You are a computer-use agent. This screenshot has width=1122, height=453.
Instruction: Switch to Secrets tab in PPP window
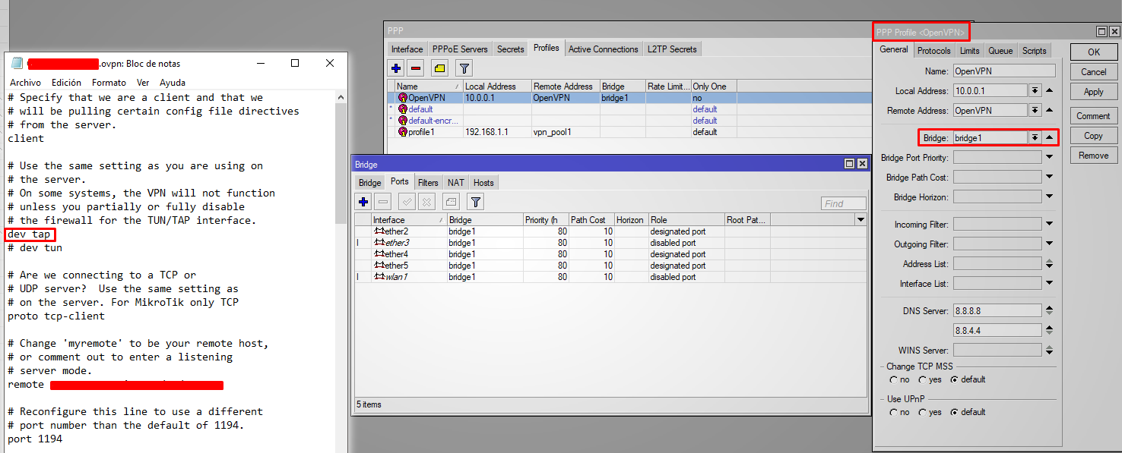click(x=510, y=49)
